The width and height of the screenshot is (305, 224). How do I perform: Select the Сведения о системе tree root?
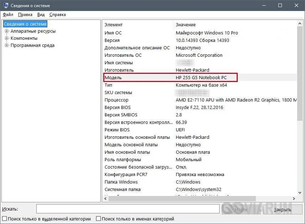point(25,24)
